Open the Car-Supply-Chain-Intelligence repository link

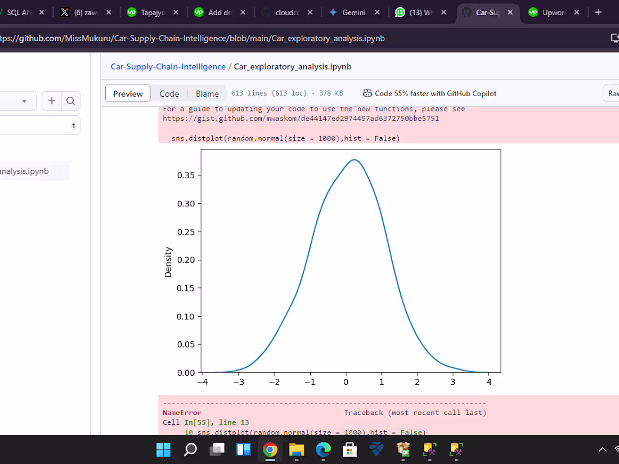pyautogui.click(x=168, y=66)
